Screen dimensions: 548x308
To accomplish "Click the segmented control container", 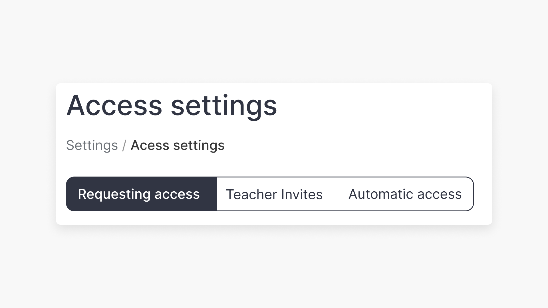I will [270, 194].
